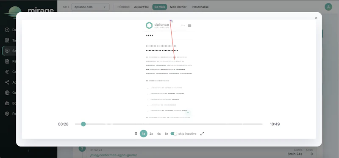Screen dimensions: 339x158
Task: Click the dpliance logo in the replay
Action: pyautogui.click(x=157, y=25)
